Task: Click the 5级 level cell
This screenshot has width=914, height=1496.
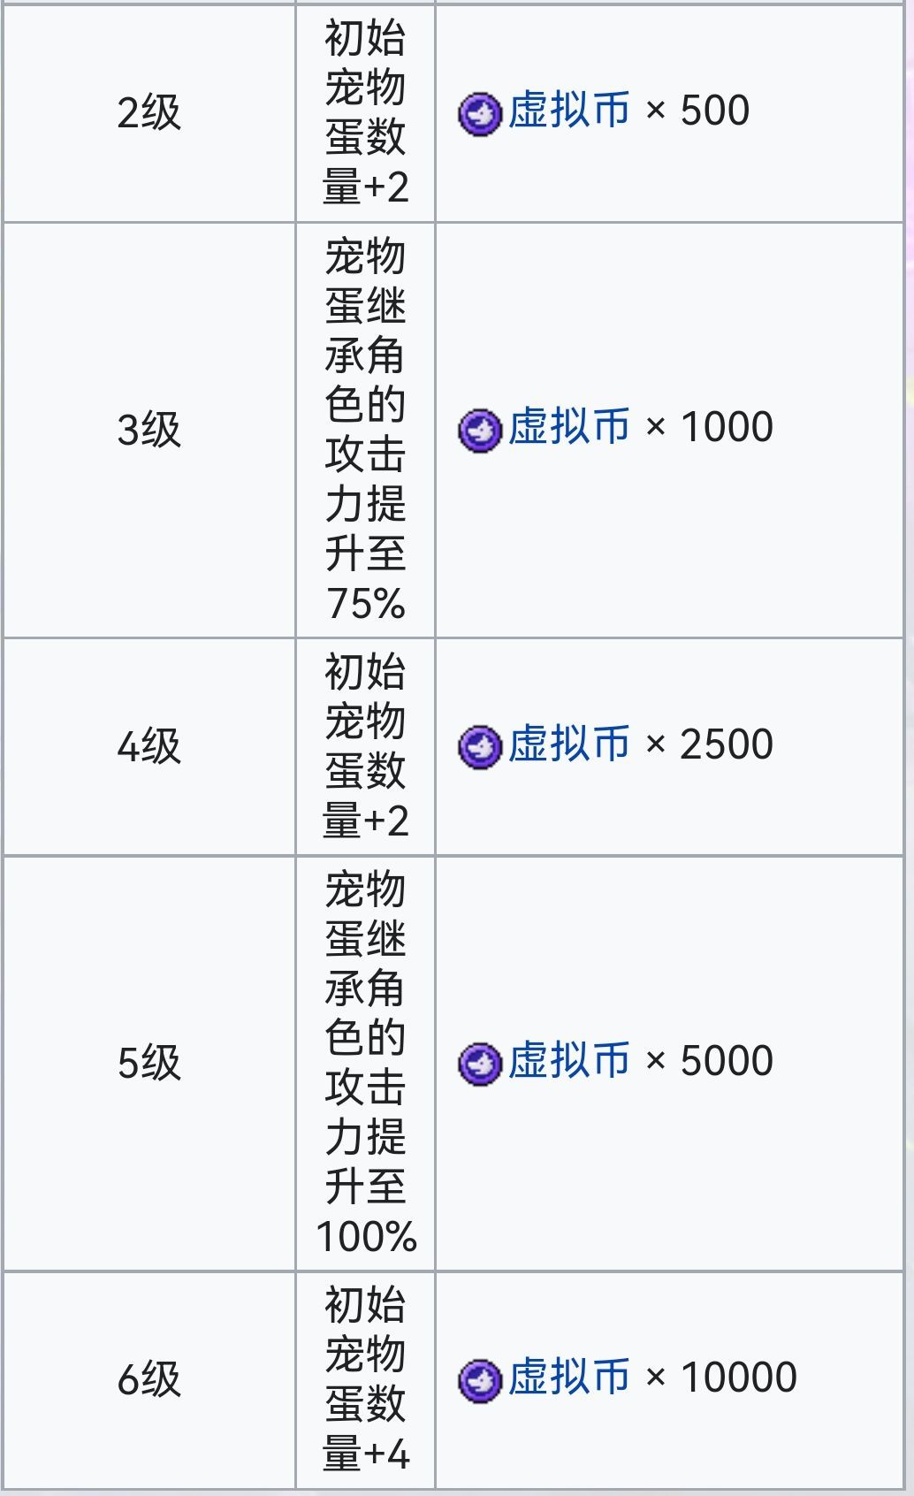Action: 149,1063
